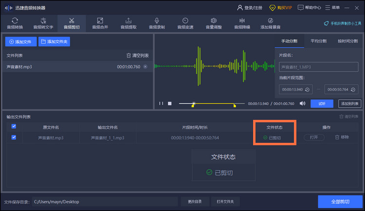Mute audio with the speaker icon
The height and width of the screenshot is (211, 365).
coord(302,103)
